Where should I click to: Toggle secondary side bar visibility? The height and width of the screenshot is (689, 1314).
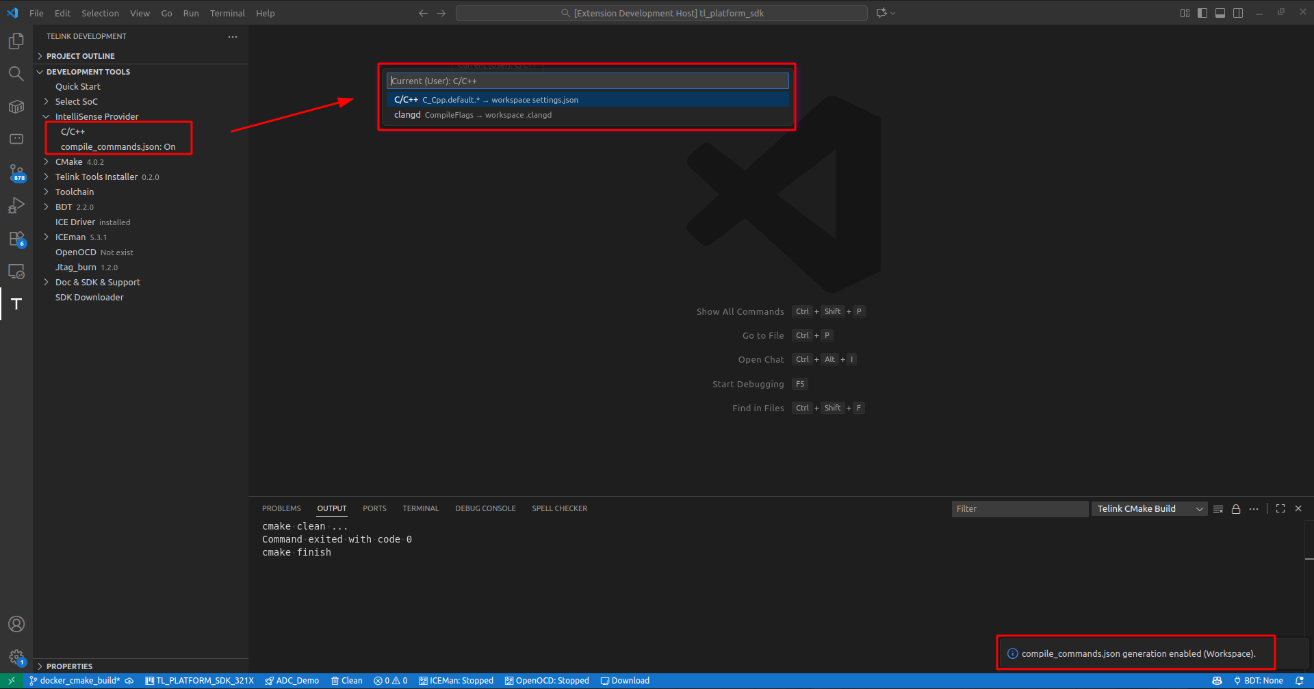click(1238, 13)
